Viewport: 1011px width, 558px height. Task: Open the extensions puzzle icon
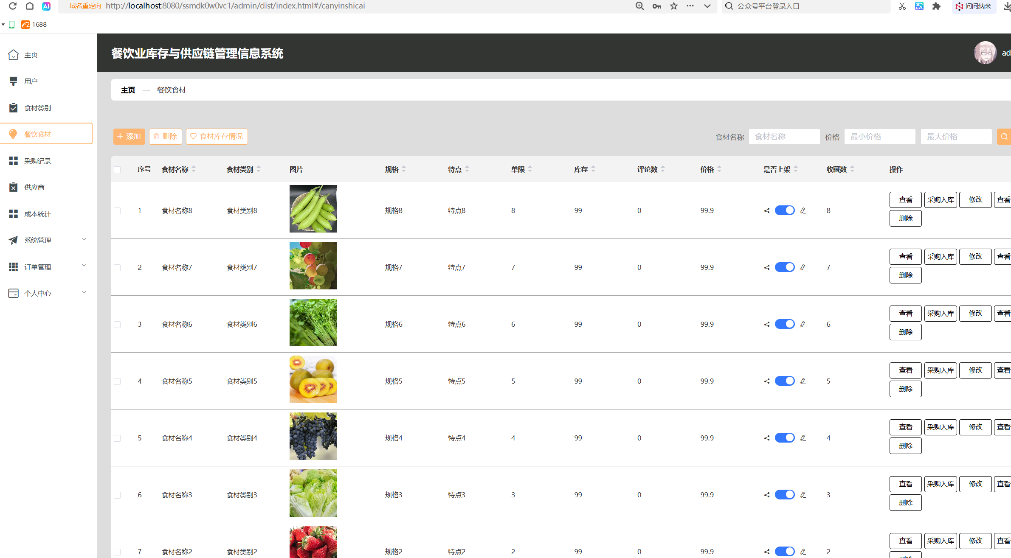point(936,6)
